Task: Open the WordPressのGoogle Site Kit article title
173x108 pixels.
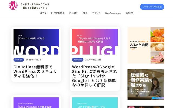Action: (x=95, y=76)
